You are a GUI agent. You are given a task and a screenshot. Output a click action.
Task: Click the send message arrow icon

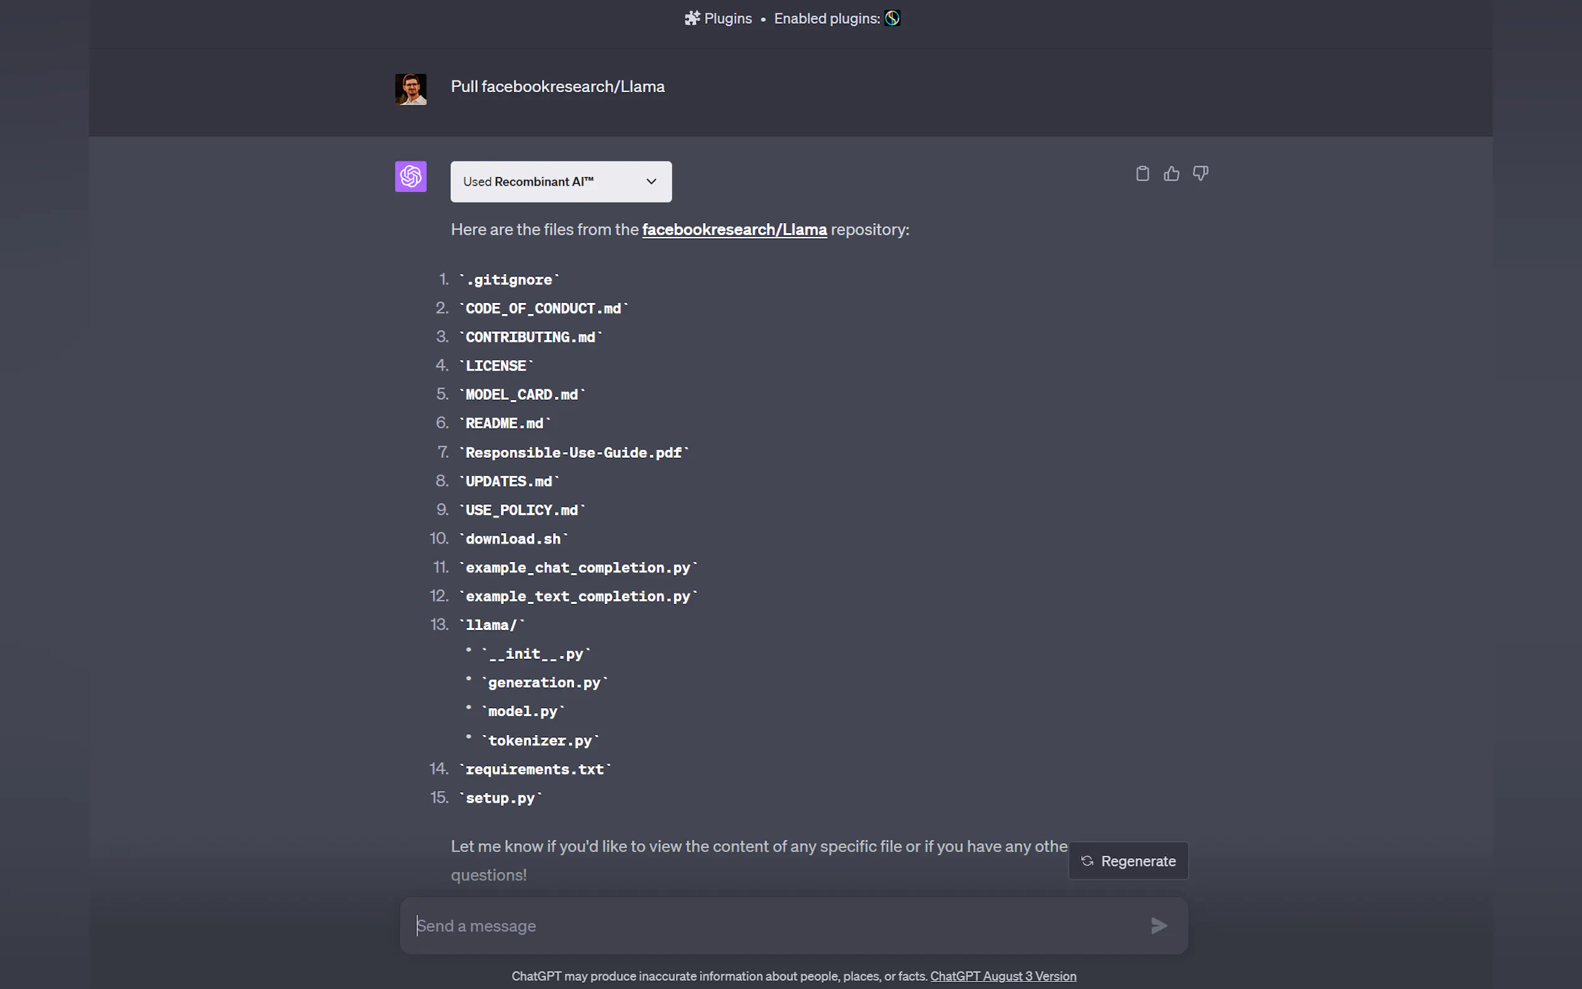point(1159,925)
